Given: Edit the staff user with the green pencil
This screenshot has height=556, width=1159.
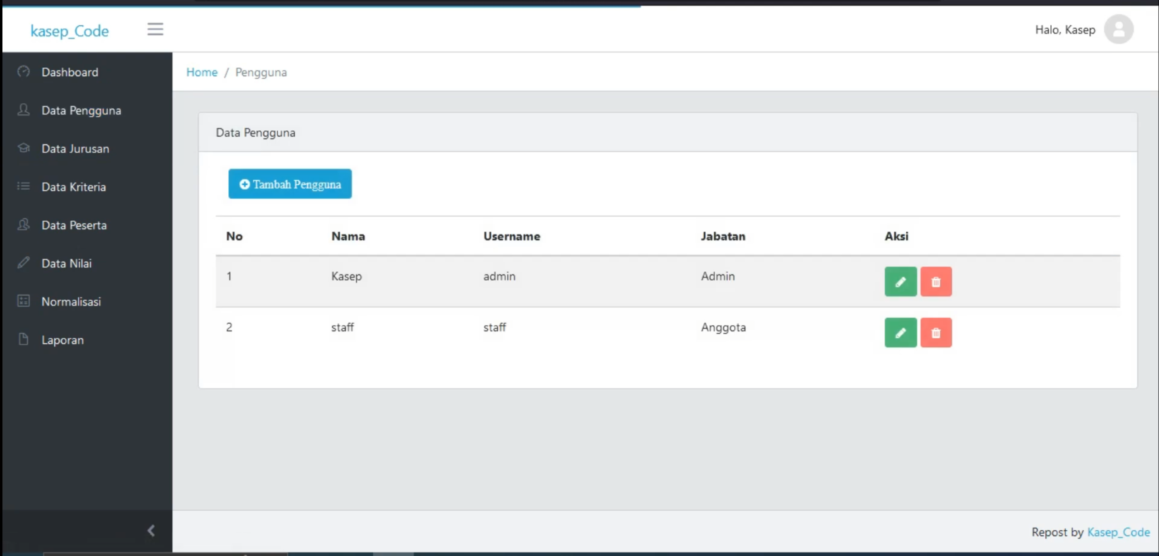Looking at the screenshot, I should [900, 333].
